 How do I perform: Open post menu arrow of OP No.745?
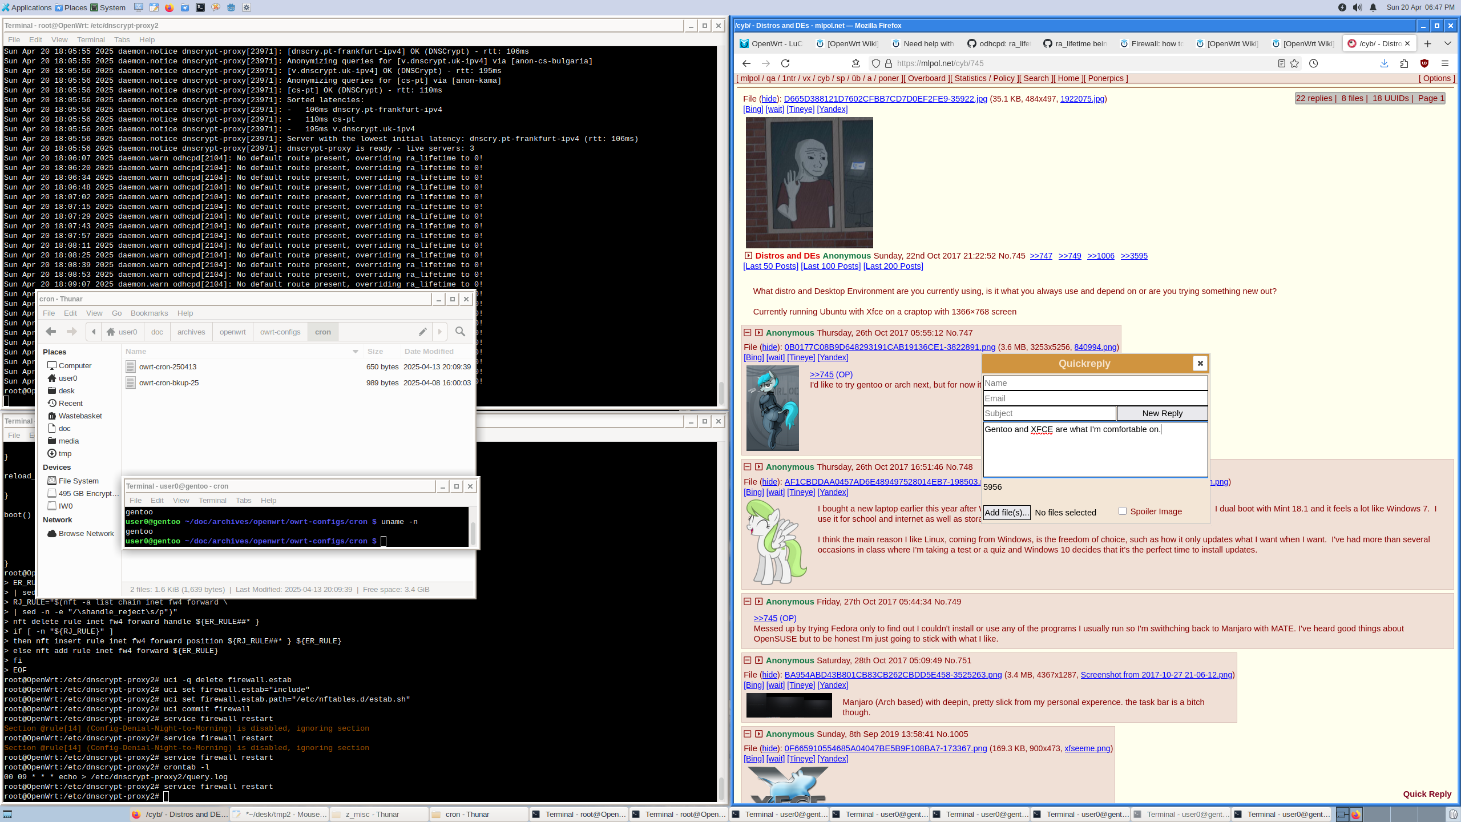tap(748, 256)
